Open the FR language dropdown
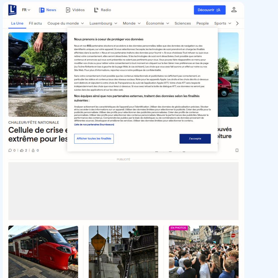Viewport: 278px width, 278px height. [26, 10]
